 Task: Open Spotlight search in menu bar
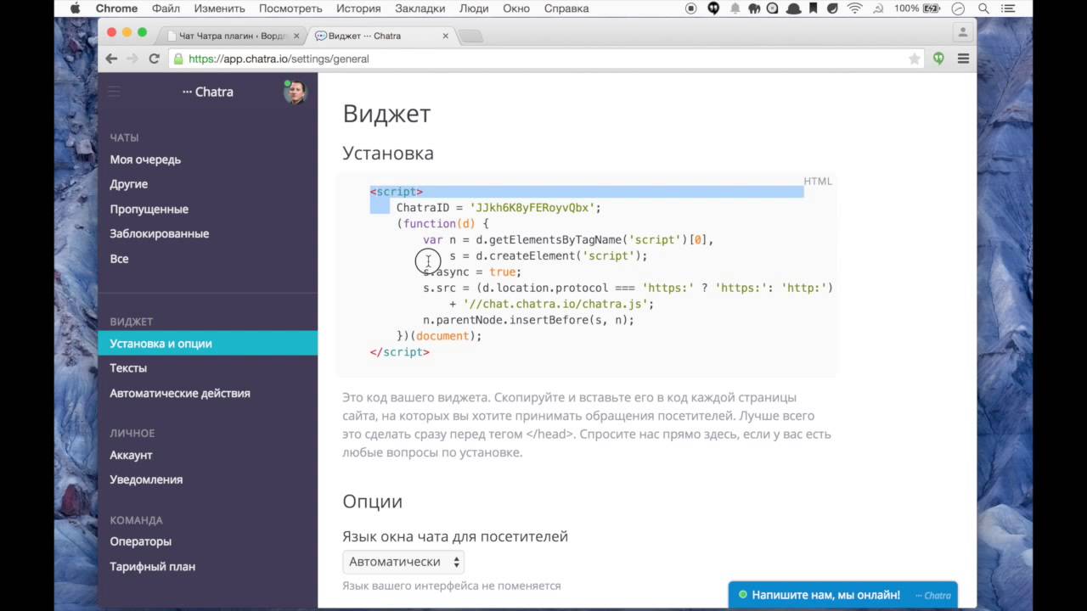pos(983,8)
